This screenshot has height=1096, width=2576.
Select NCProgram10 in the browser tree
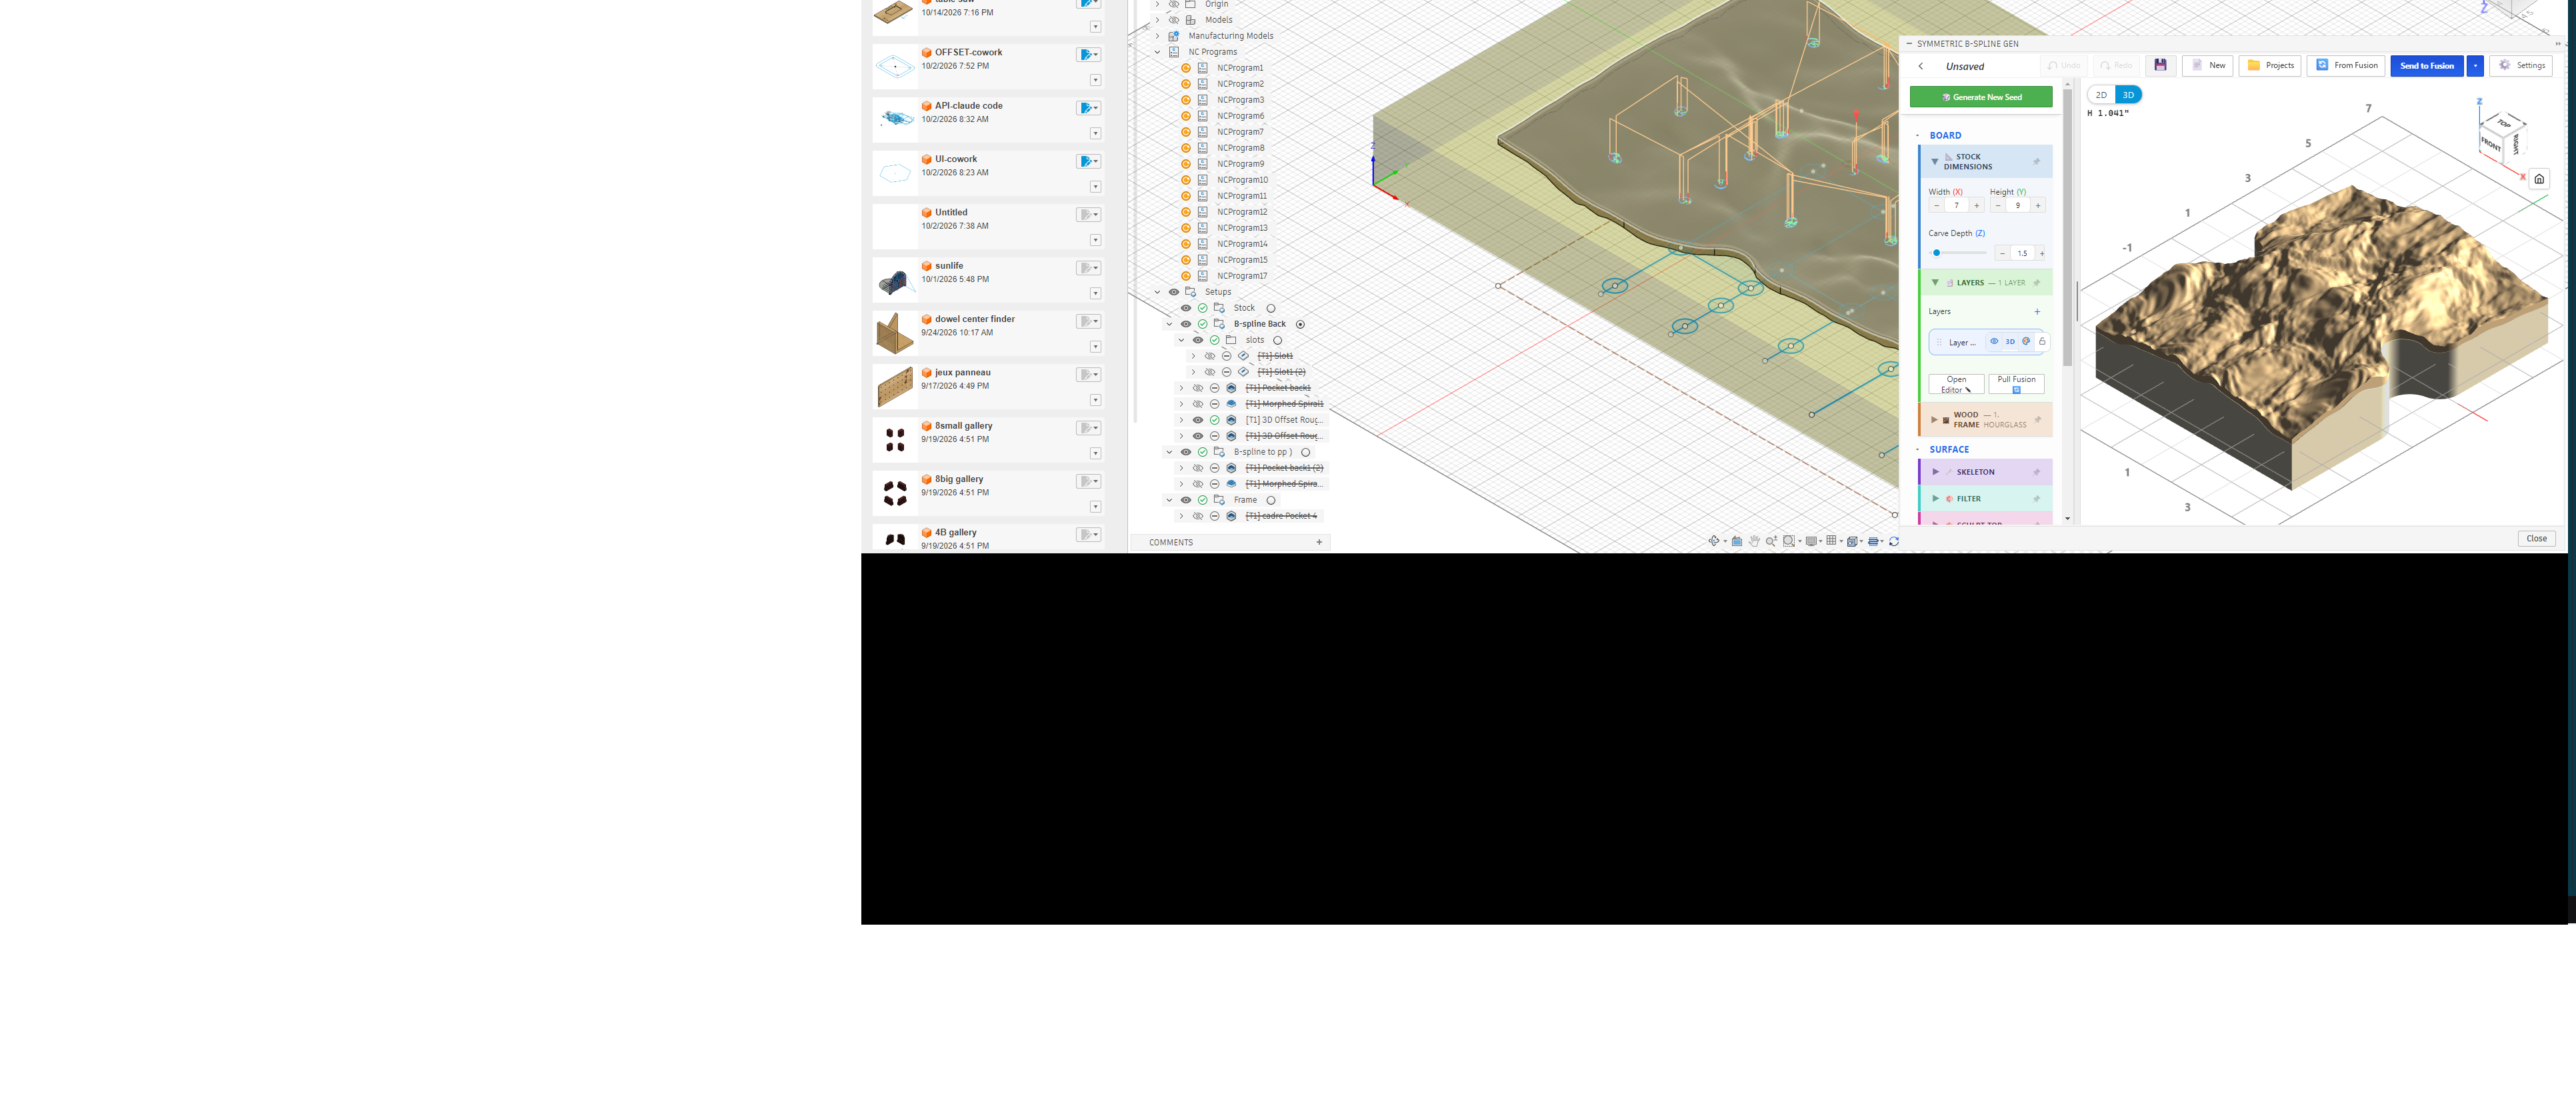1242,180
